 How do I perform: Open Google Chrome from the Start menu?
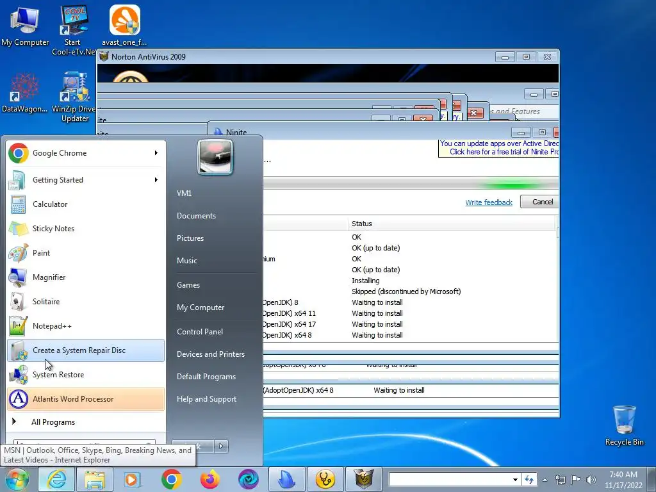click(x=86, y=153)
